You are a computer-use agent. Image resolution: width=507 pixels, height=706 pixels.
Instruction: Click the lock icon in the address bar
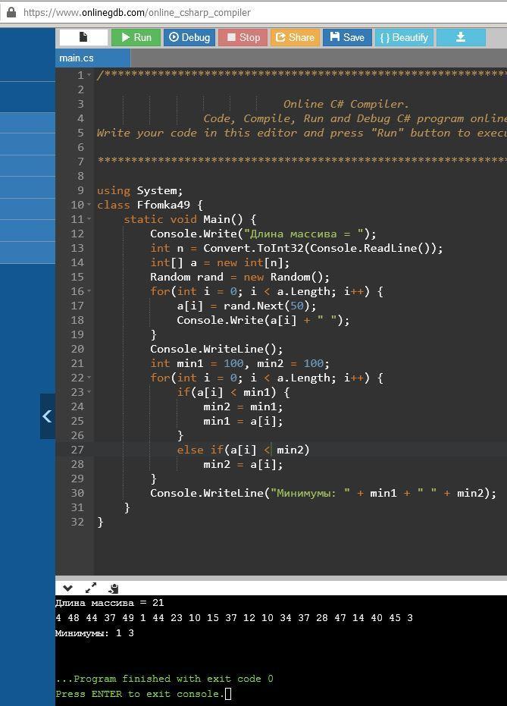[11, 12]
